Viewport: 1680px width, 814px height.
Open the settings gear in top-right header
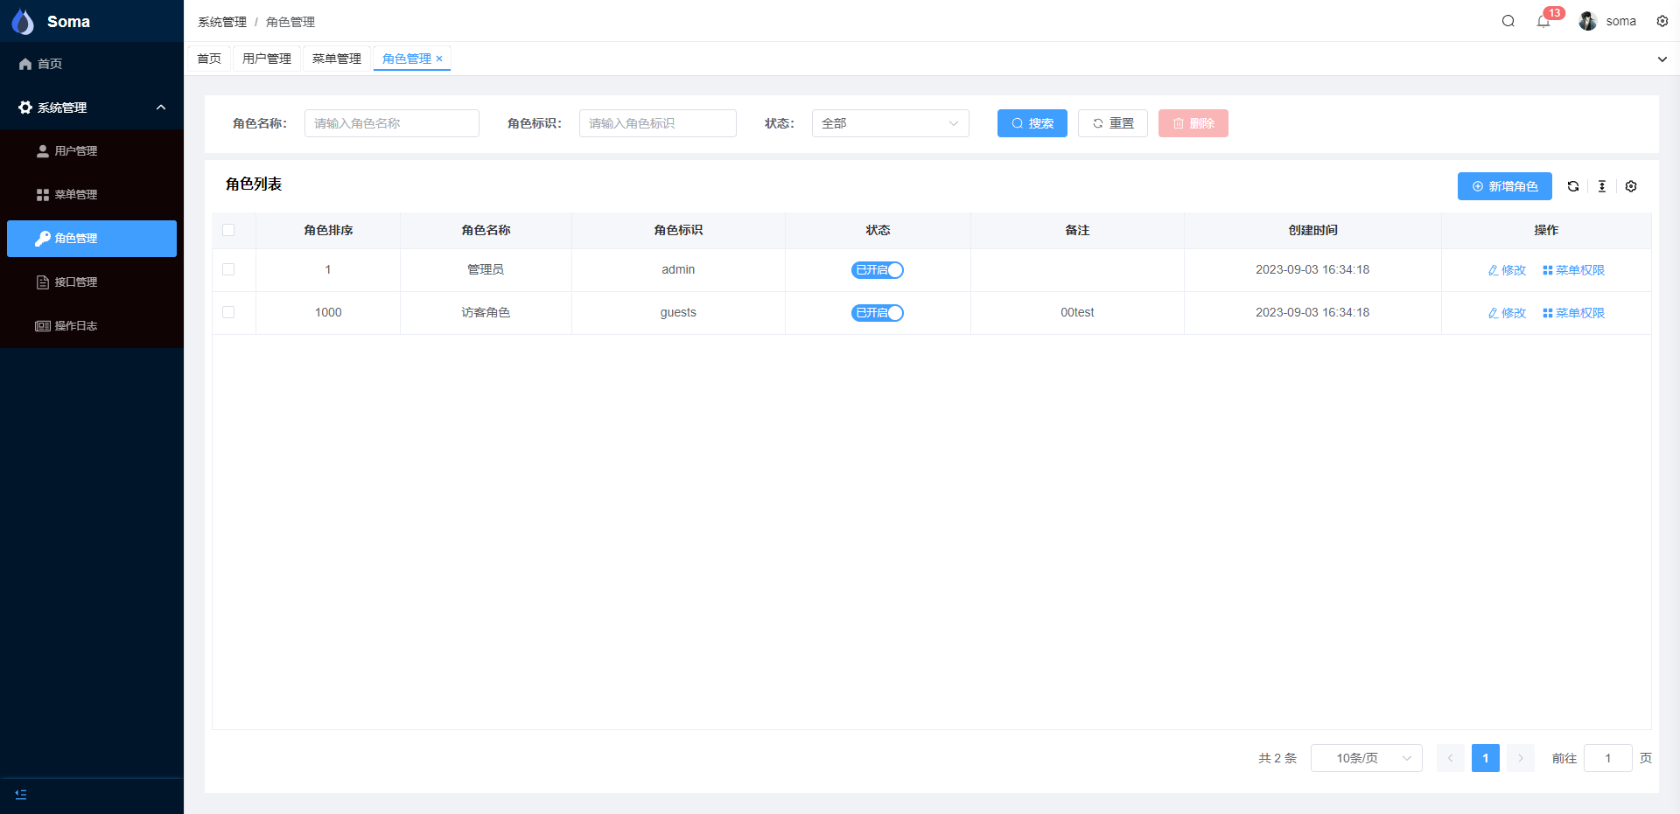[1662, 21]
